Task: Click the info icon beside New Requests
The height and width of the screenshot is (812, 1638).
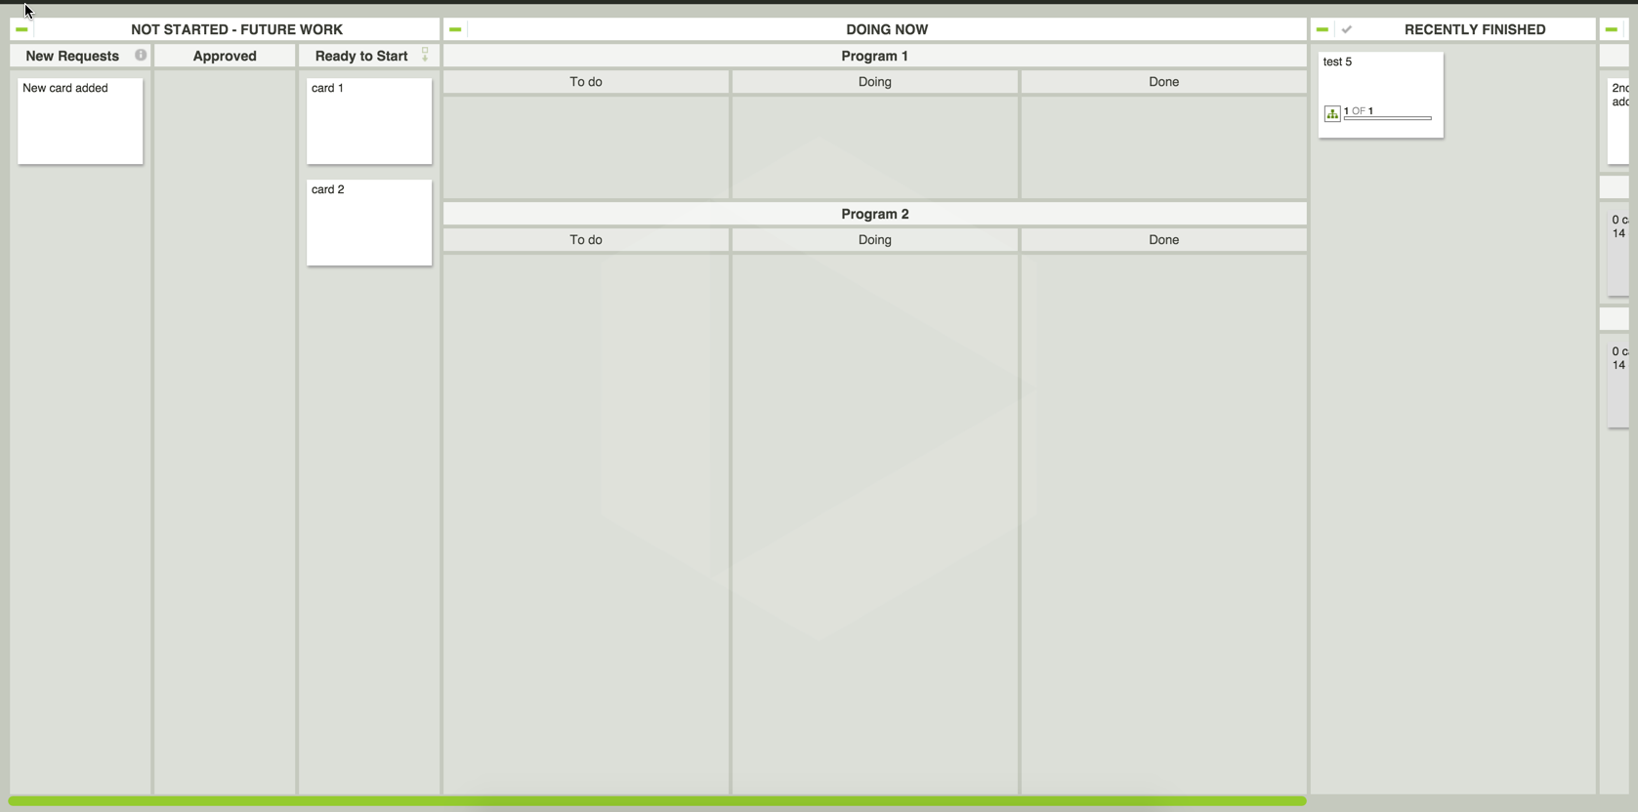Action: [x=141, y=56]
